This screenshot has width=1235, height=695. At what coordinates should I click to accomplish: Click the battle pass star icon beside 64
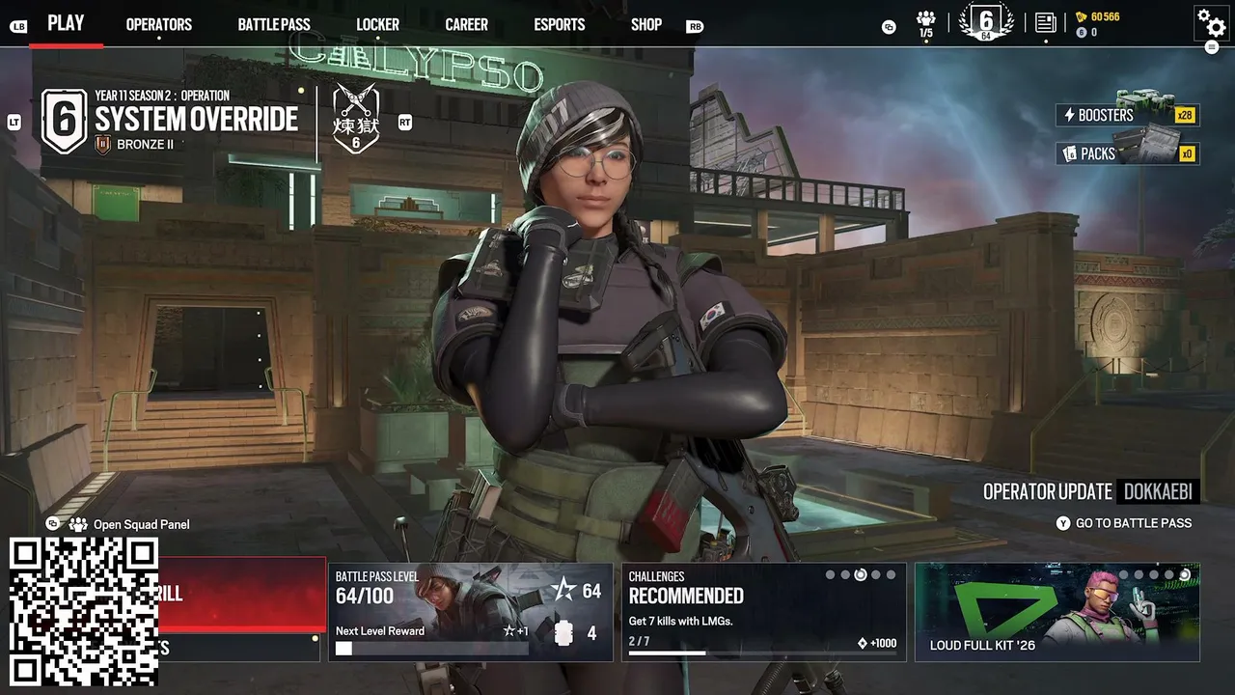click(563, 589)
